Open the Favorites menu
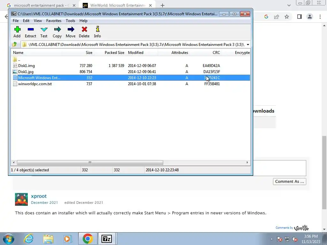The width and height of the screenshot is (327, 245). 54,21
